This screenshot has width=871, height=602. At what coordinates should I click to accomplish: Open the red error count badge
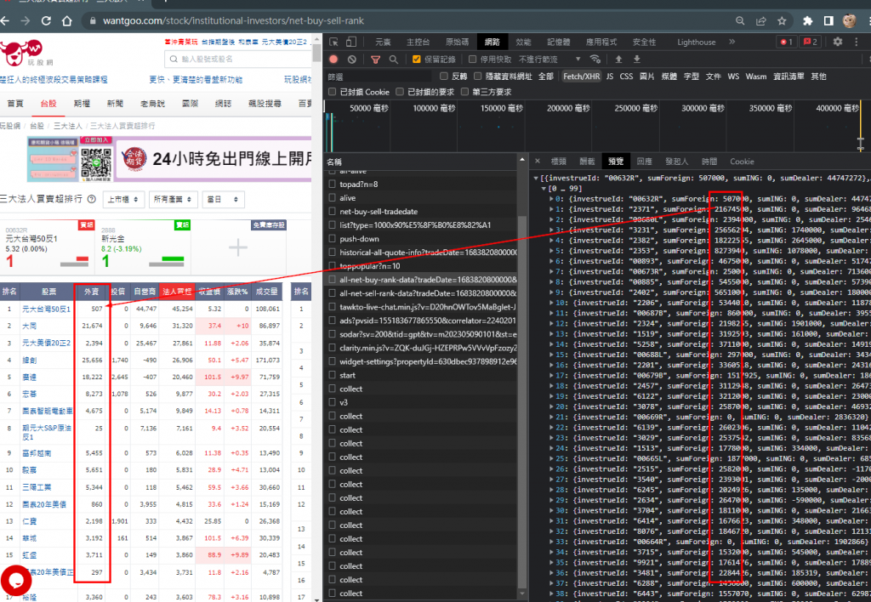[x=786, y=42]
